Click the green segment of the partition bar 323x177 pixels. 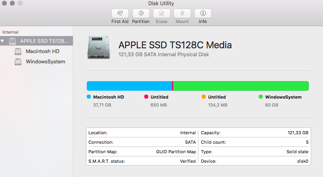(241, 86)
